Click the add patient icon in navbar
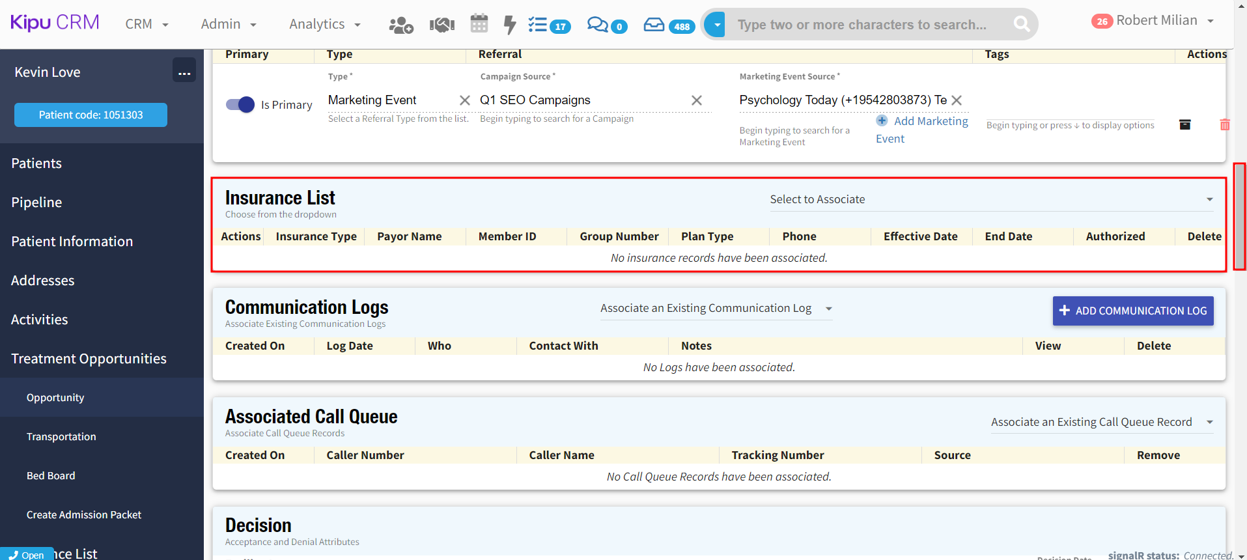 (x=400, y=25)
